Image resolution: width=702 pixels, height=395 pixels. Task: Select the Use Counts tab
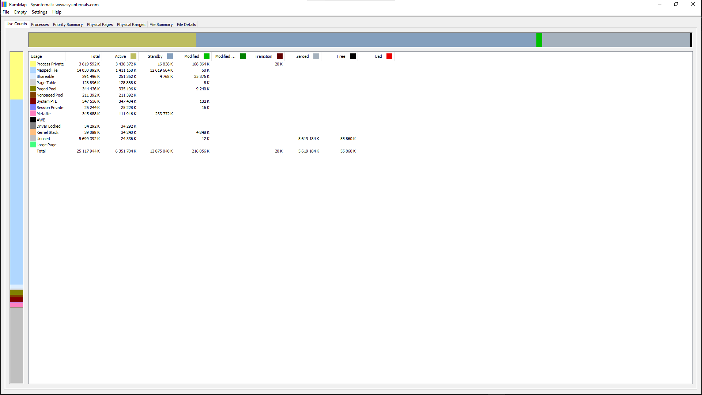point(17,24)
